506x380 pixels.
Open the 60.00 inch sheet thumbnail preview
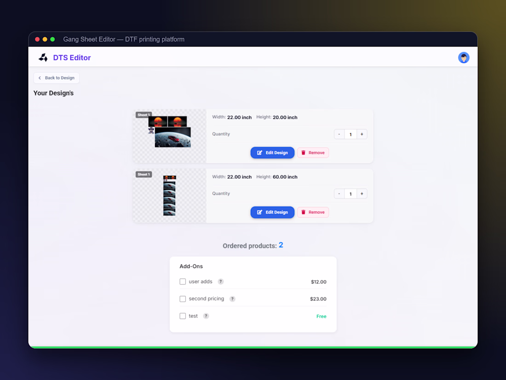pyautogui.click(x=170, y=196)
